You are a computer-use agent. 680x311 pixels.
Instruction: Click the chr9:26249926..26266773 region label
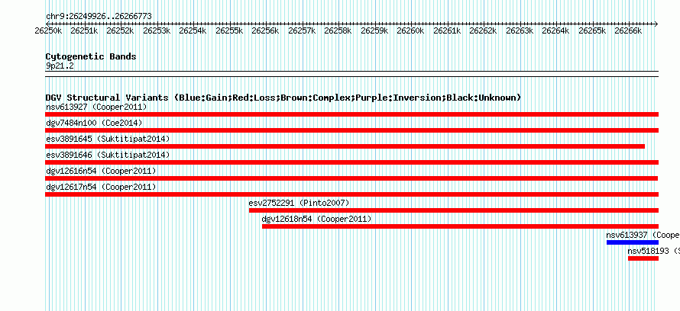pyautogui.click(x=99, y=17)
